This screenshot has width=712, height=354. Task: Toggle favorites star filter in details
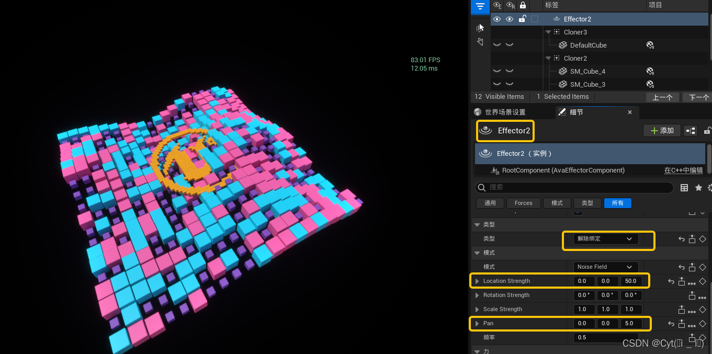(698, 187)
